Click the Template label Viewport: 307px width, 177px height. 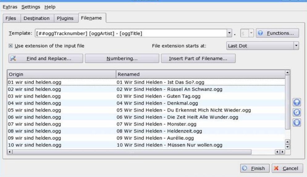[x=20, y=33]
